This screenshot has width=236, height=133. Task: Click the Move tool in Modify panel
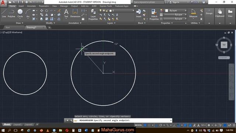42,11
